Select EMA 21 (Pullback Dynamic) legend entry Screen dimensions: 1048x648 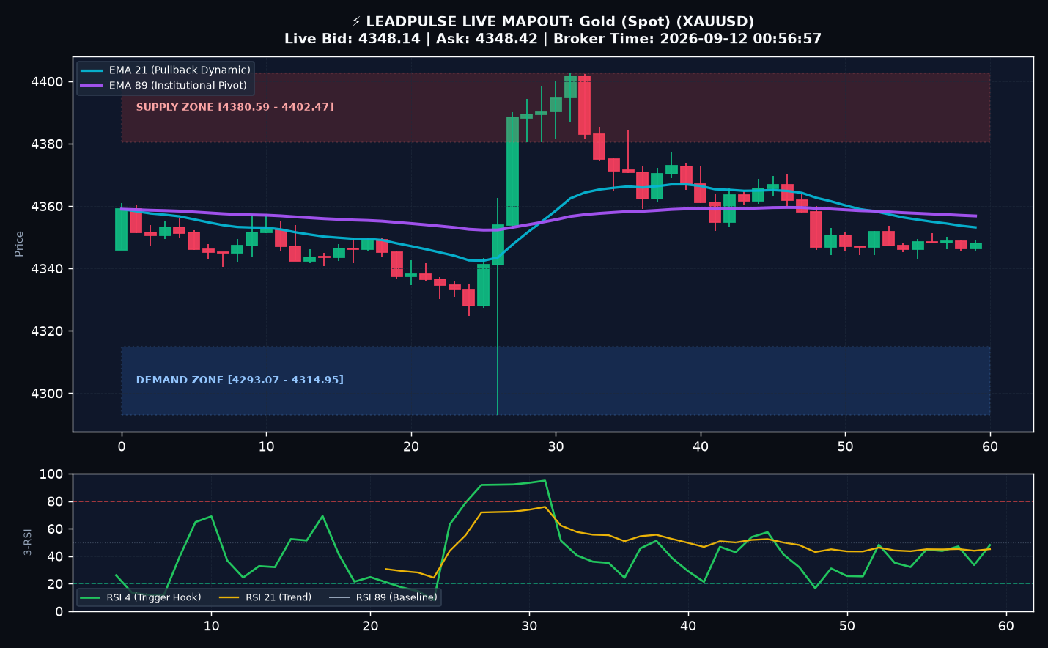tap(166, 70)
